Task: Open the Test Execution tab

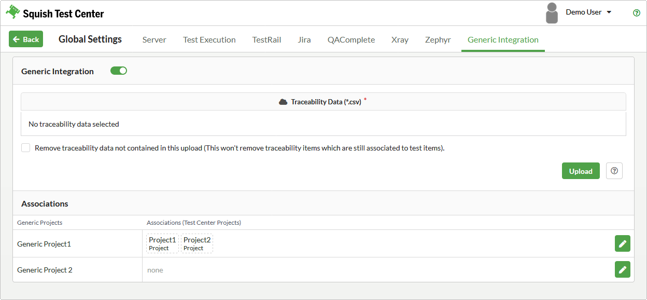Action: click(x=209, y=40)
